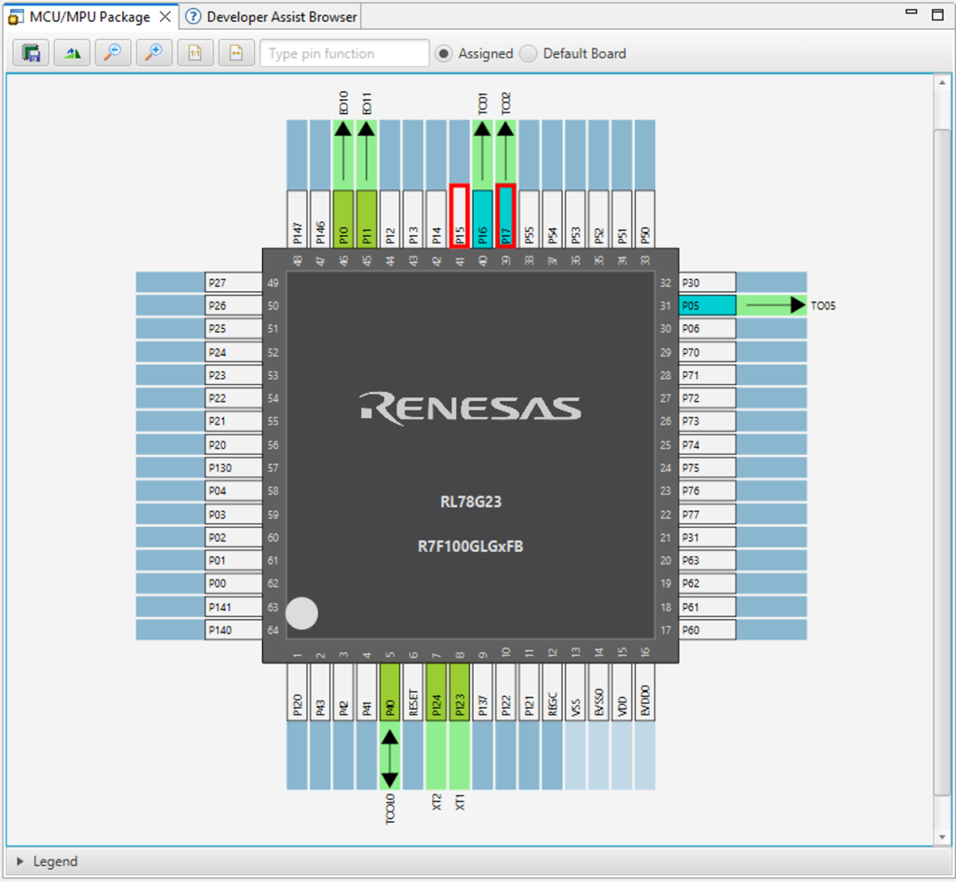Select pin P130 on the left side
The height and width of the screenshot is (882, 956).
pyautogui.click(x=234, y=467)
